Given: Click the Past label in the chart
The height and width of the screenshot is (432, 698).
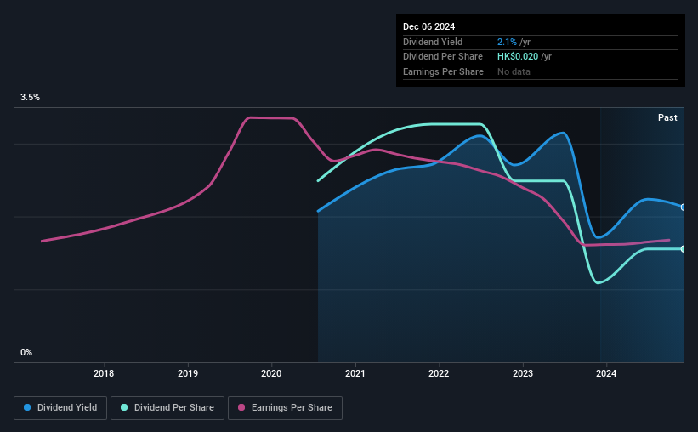Looking at the screenshot, I should tap(667, 117).
